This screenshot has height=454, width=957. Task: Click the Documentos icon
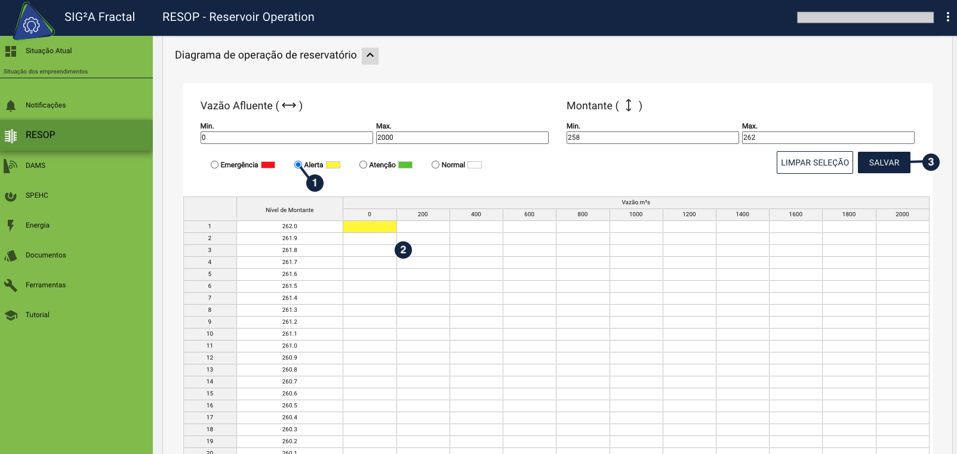click(x=11, y=256)
